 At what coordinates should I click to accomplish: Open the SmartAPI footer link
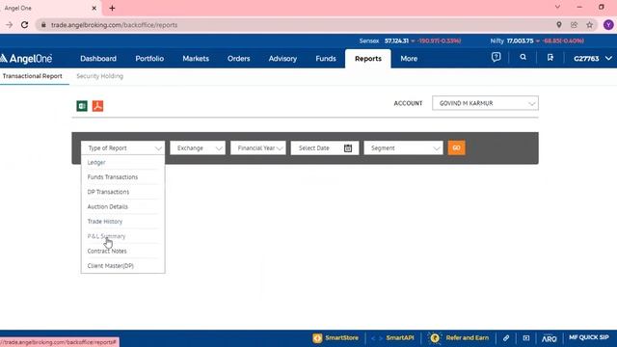[400, 338]
